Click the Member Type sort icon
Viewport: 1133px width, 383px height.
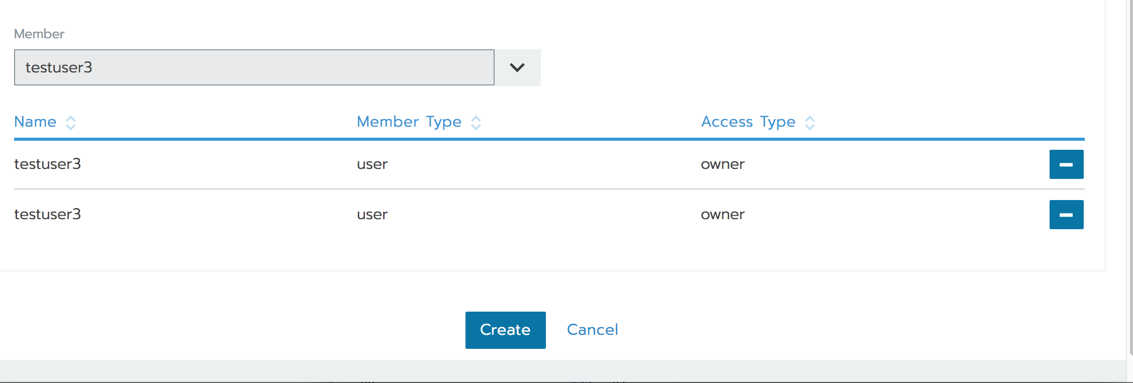point(476,122)
